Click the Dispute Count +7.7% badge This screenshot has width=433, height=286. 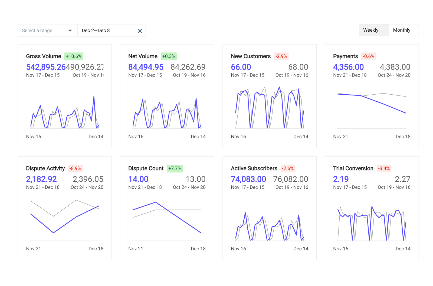pyautogui.click(x=175, y=168)
